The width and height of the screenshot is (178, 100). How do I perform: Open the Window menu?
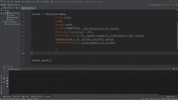(x=47, y=2)
